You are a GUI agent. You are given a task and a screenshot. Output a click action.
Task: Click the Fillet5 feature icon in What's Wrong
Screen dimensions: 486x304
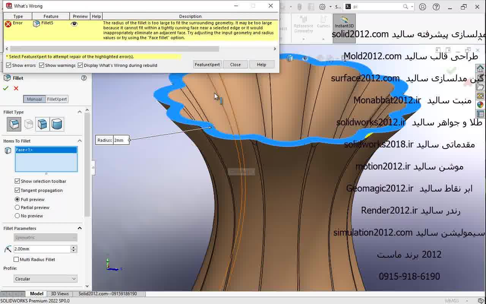click(x=36, y=24)
